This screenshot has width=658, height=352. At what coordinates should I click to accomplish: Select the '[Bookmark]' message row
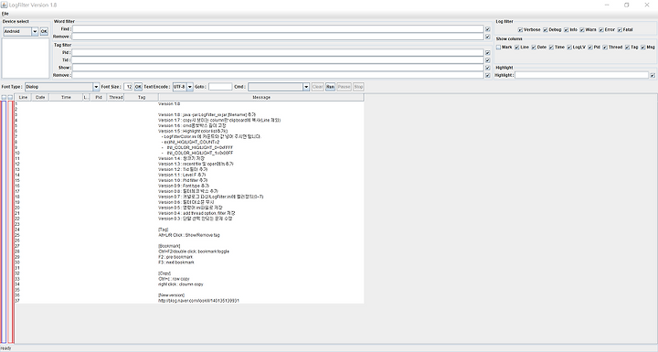tap(189, 246)
